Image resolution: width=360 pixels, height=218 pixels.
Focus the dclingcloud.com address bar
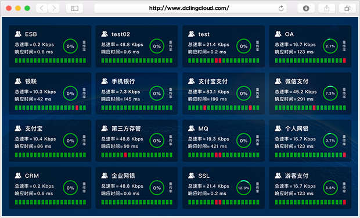tap(190, 9)
